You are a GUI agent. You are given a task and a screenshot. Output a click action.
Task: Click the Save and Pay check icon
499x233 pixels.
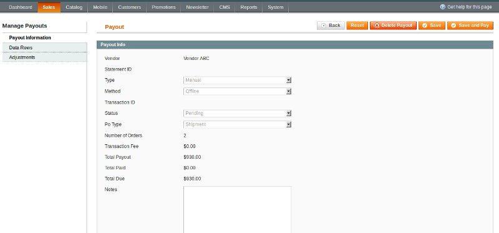453,26
